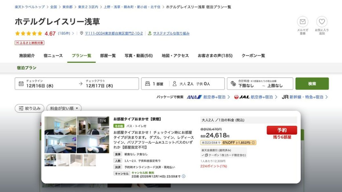Click the 残り6部屋 remaining rooms text
Screen dimensions: 342x192
click(282, 137)
